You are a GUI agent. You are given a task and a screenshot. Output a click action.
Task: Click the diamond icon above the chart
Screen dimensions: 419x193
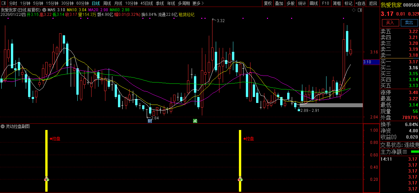pyautogui.click(x=354, y=10)
